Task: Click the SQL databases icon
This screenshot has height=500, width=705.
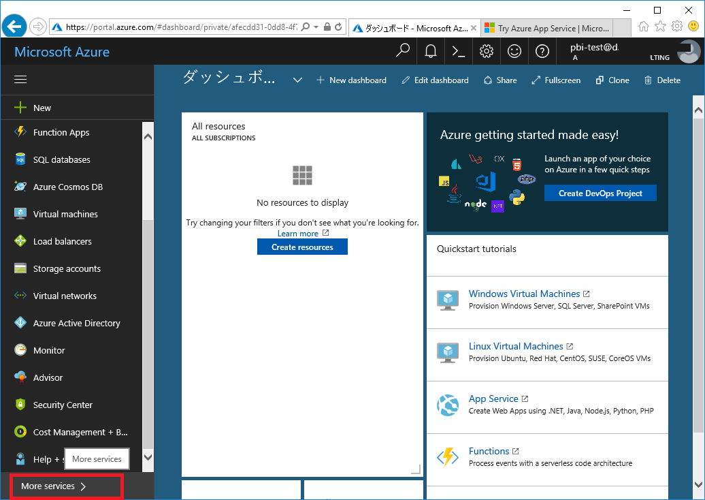Action: coord(20,159)
